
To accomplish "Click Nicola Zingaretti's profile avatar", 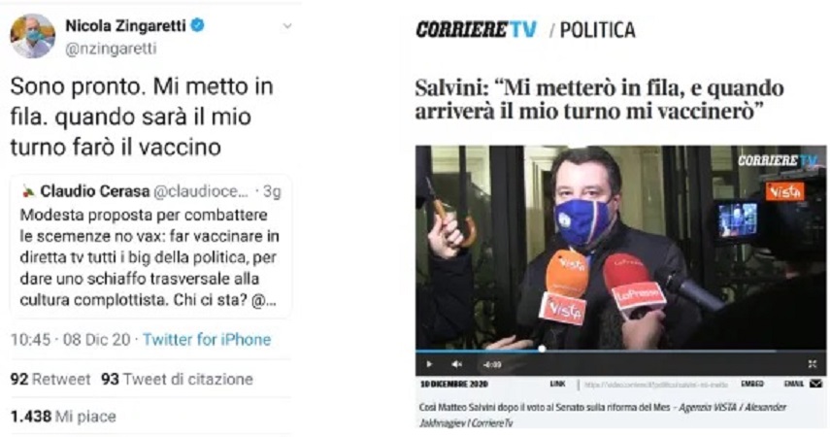I will (32, 36).
